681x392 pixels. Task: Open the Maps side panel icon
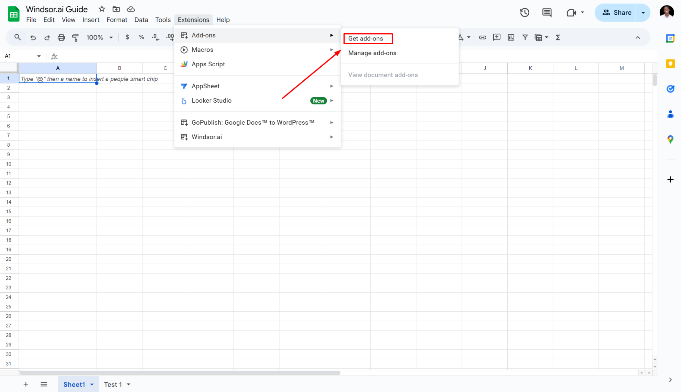(x=670, y=139)
